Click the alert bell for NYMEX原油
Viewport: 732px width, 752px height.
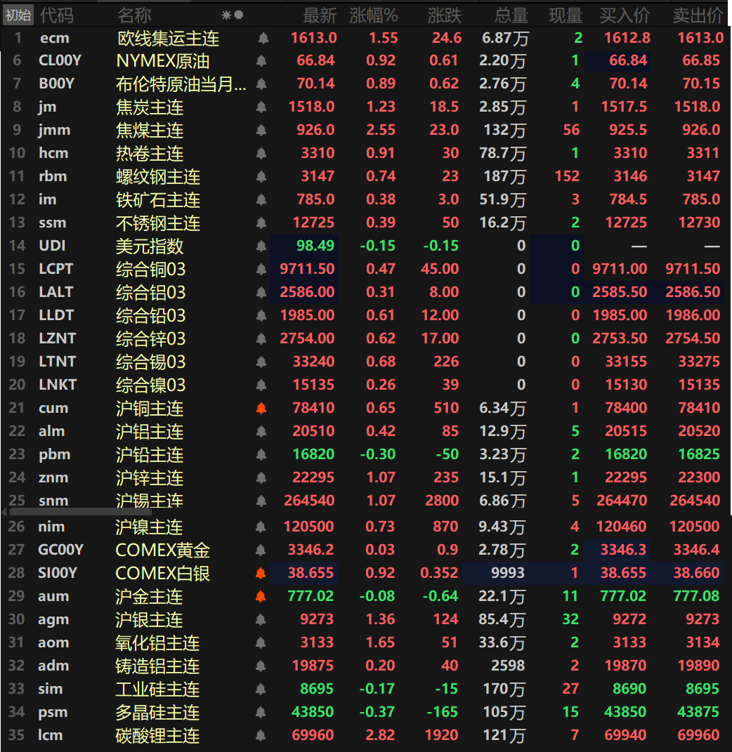(x=262, y=61)
